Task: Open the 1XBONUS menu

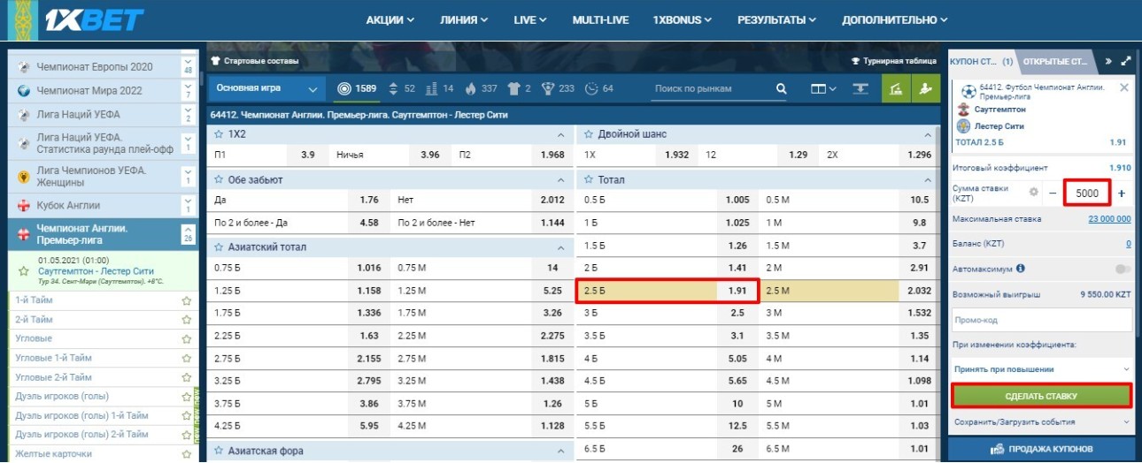Action: tap(680, 19)
